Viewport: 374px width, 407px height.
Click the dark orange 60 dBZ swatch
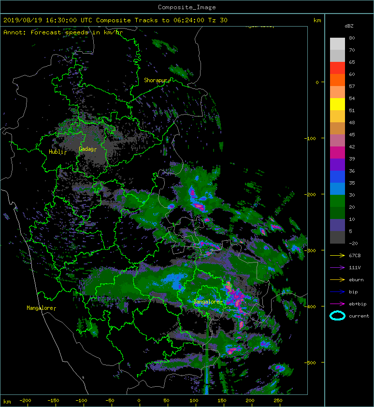pos(337,80)
